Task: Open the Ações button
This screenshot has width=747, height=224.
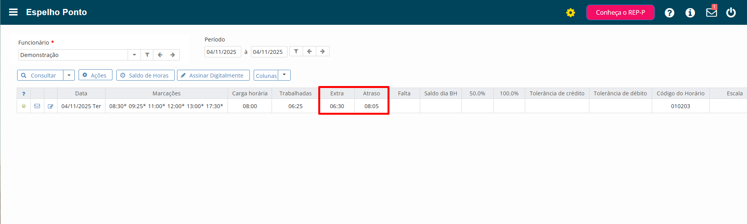Action: click(x=95, y=75)
